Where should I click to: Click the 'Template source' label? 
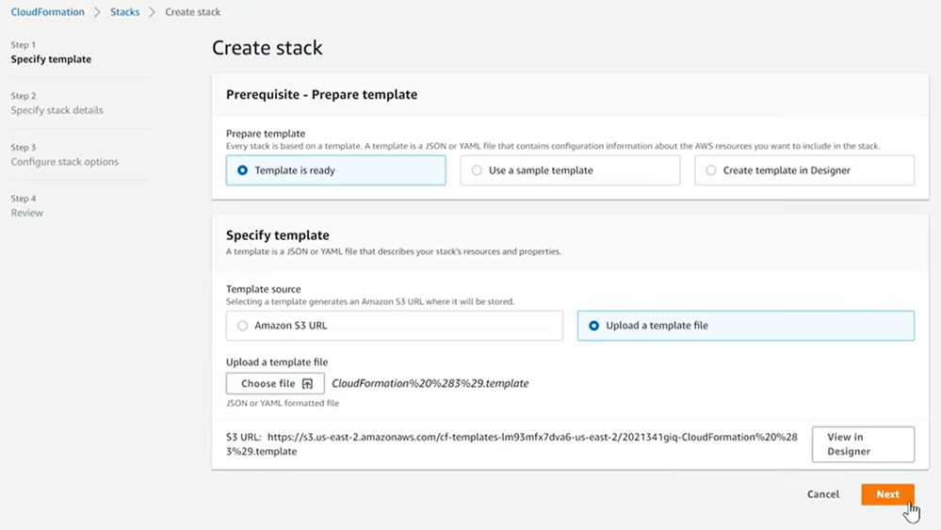click(264, 289)
